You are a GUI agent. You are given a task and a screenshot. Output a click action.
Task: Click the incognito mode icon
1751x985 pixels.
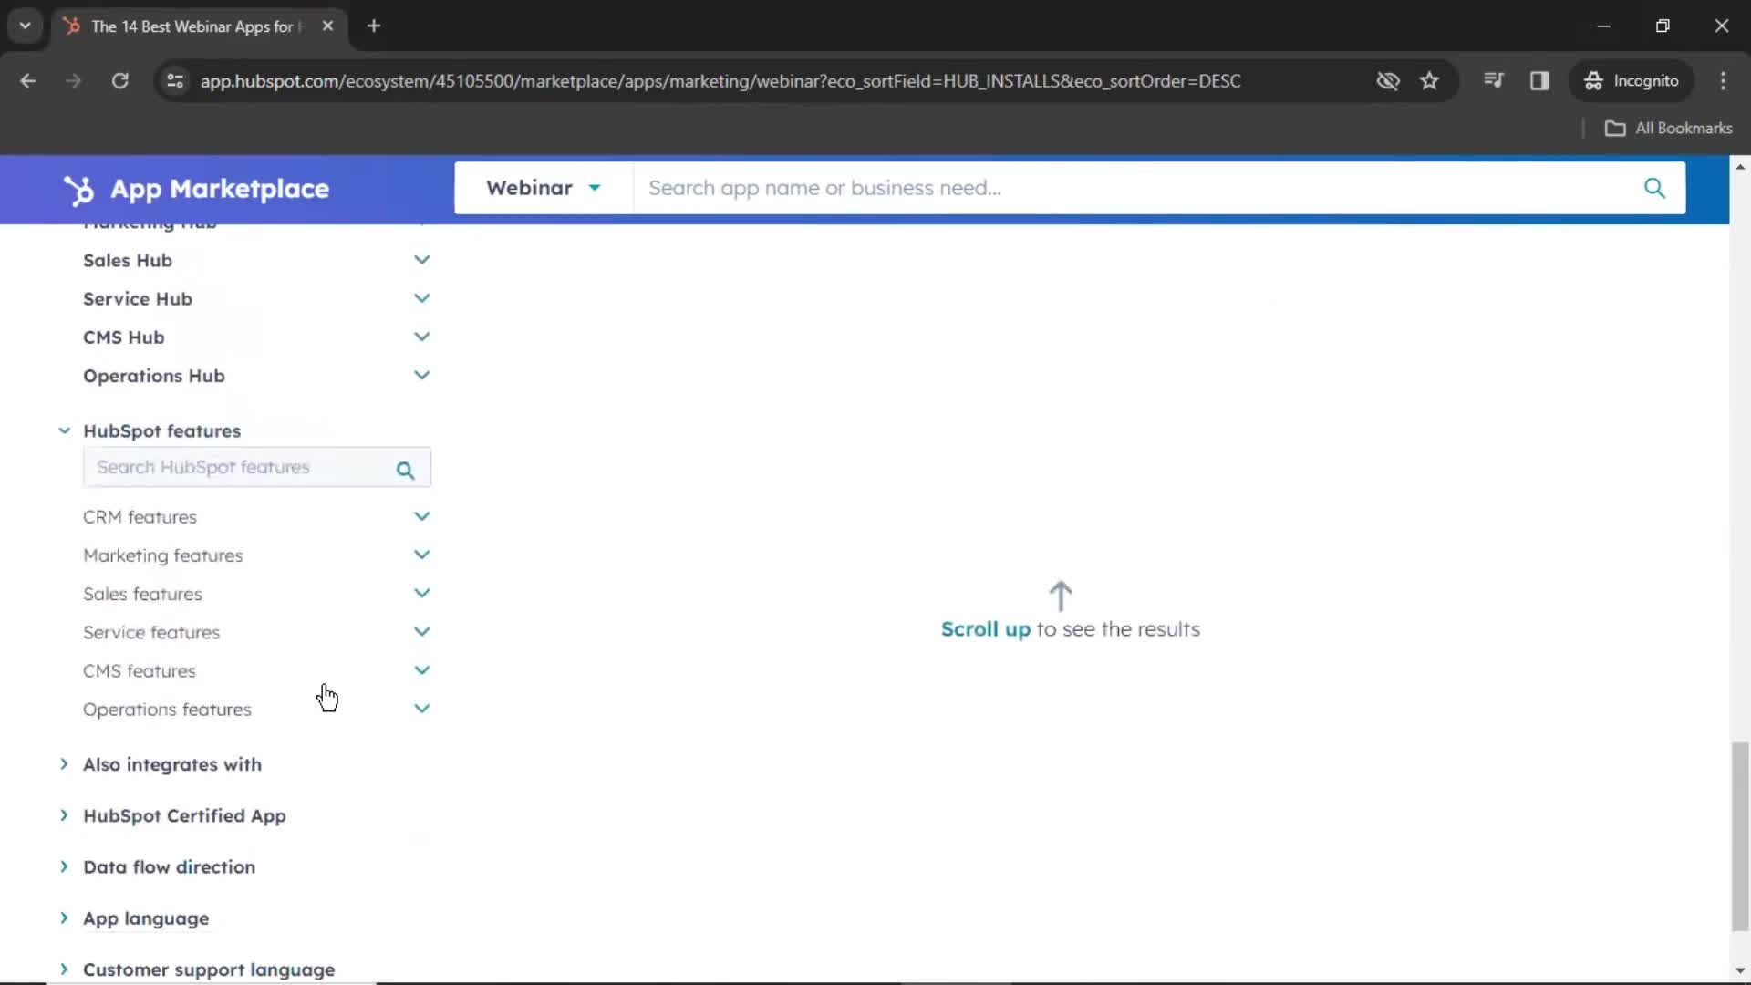pyautogui.click(x=1593, y=80)
